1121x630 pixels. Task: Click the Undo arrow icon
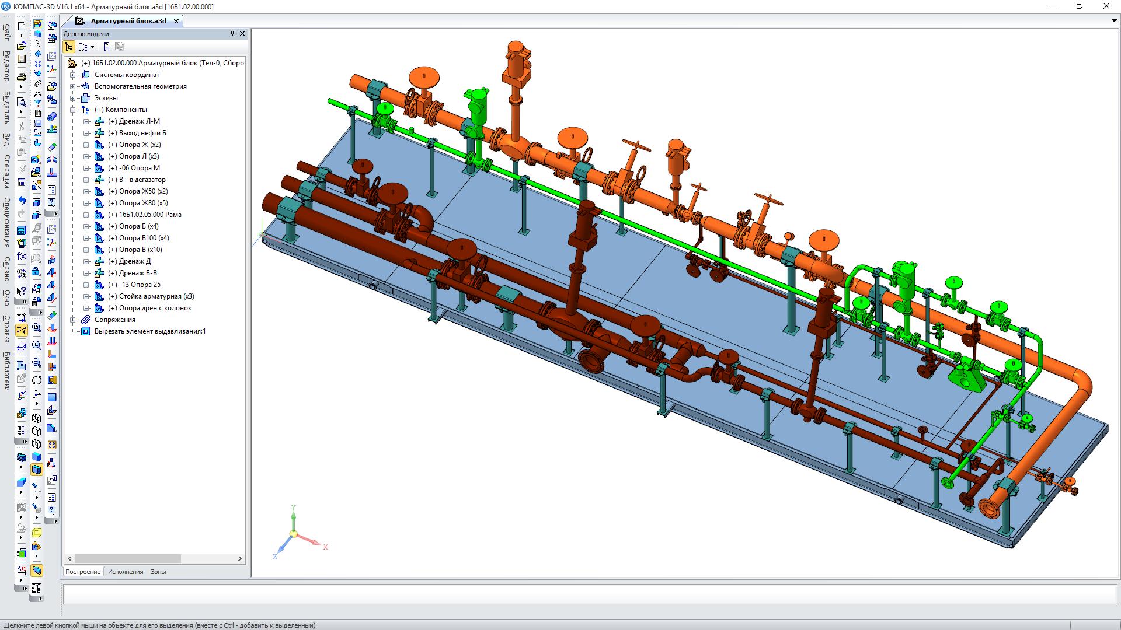[x=22, y=201]
